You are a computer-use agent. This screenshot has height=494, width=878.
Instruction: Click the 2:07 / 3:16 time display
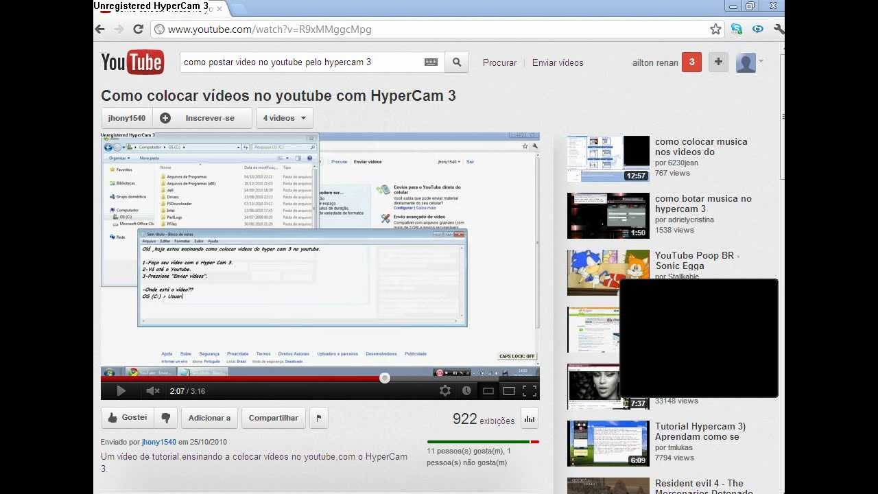(x=187, y=391)
